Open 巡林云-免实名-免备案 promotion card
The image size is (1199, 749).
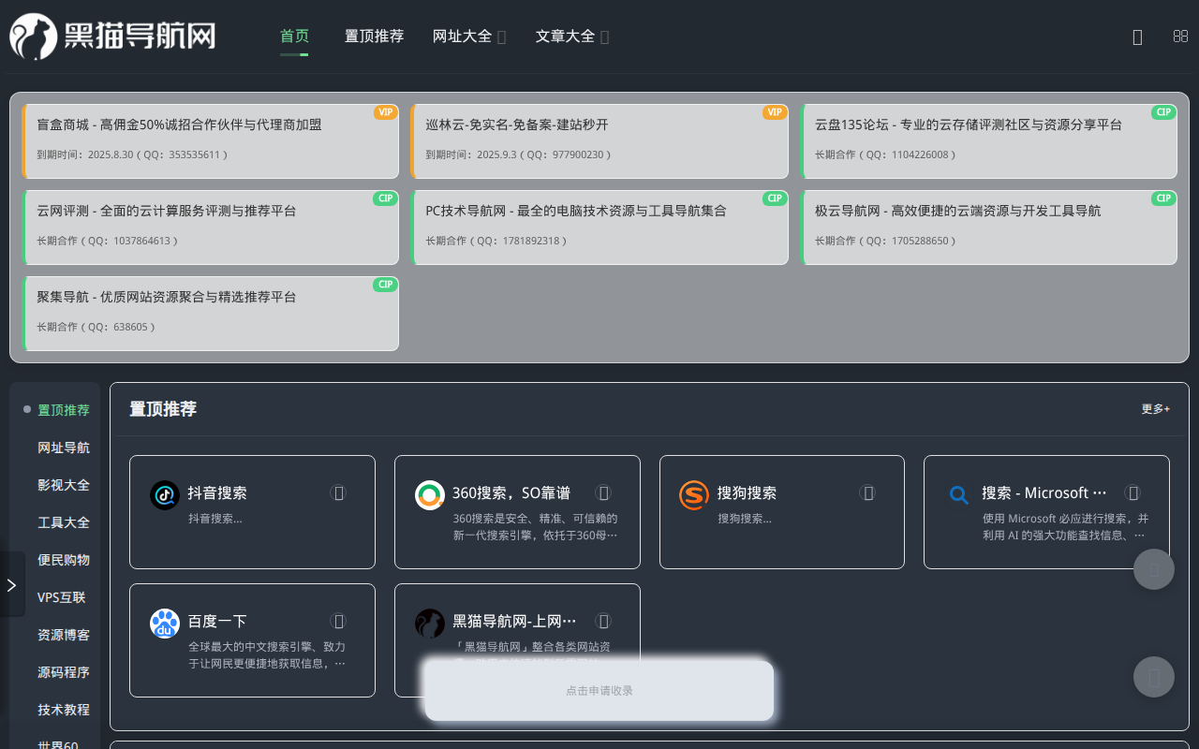[x=599, y=141]
